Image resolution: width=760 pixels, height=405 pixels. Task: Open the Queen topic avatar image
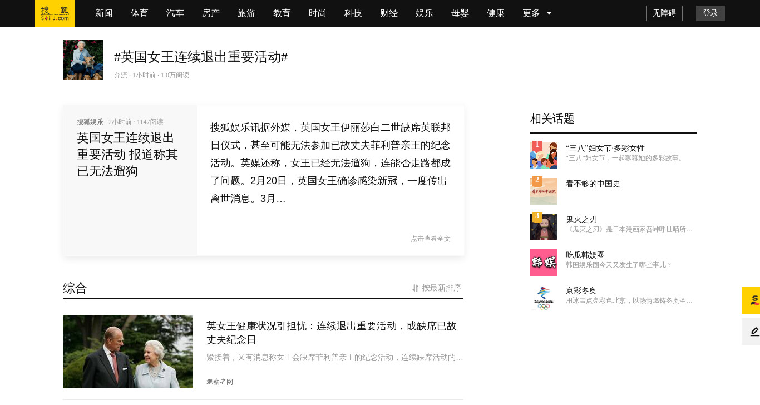83,60
